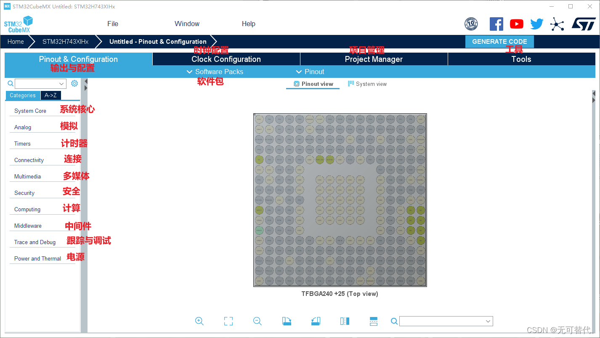
Task: Click the GENERATE CODE button
Action: [499, 41]
